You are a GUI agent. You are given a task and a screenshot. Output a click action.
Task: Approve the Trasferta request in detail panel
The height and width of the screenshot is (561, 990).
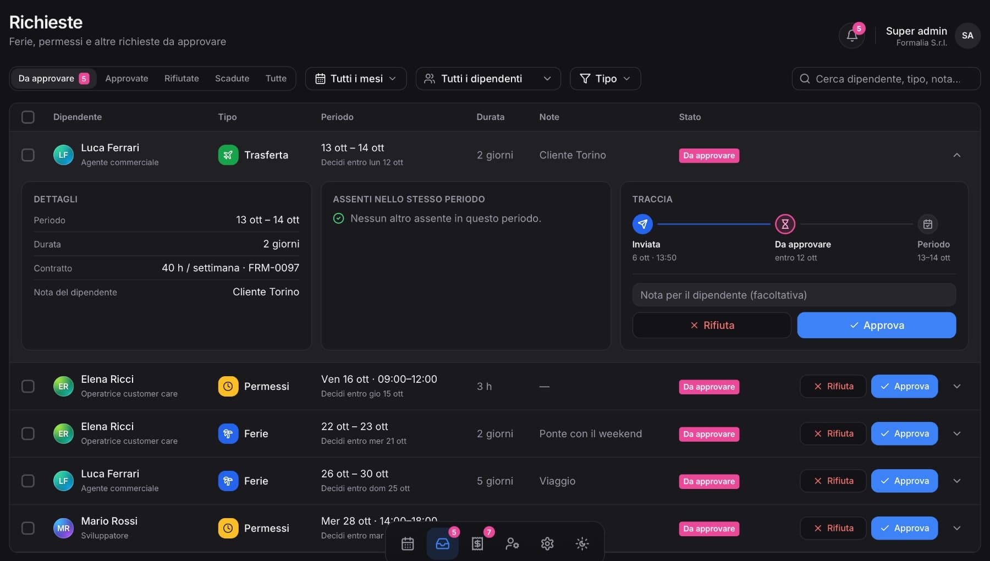[x=877, y=325]
